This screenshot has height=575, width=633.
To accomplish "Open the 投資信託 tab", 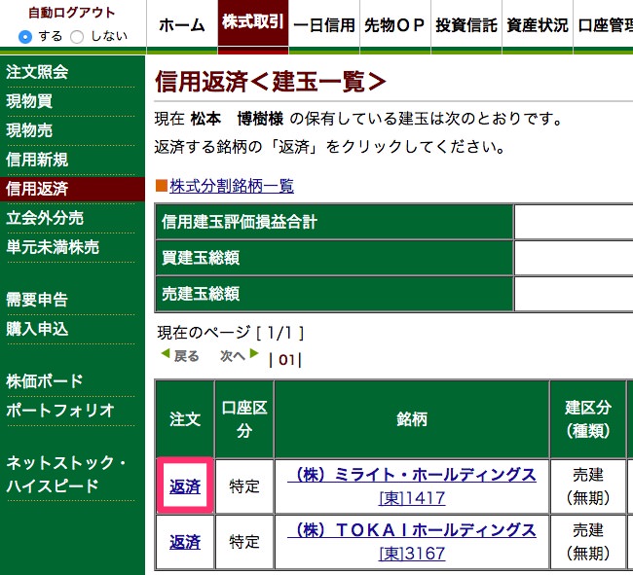I will tap(466, 25).
